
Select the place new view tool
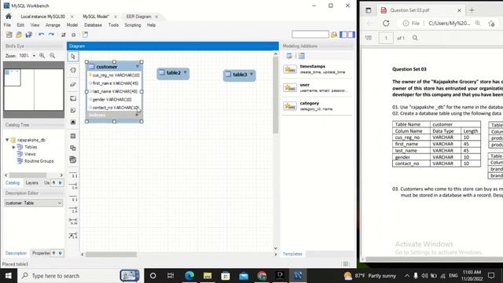click(73, 148)
